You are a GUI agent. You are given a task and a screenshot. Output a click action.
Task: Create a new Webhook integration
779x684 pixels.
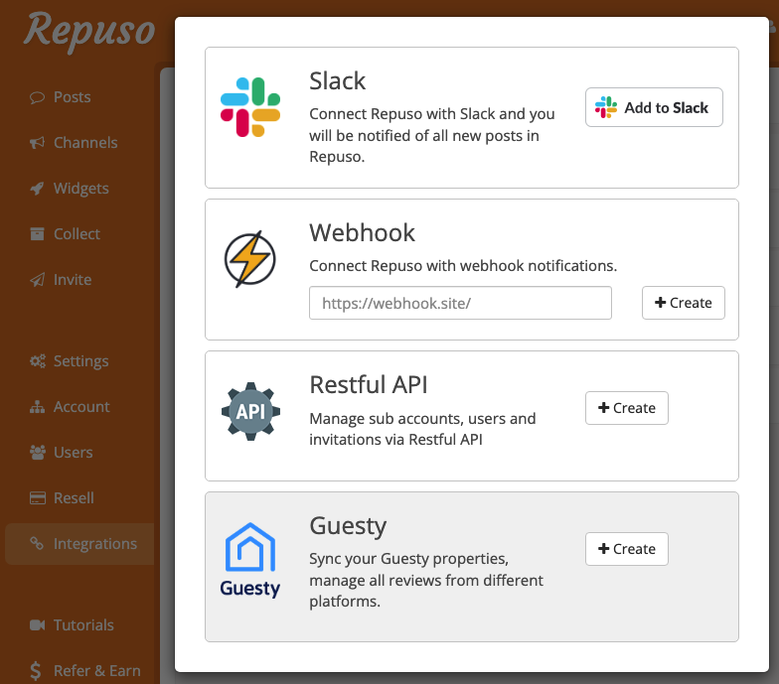pos(684,303)
